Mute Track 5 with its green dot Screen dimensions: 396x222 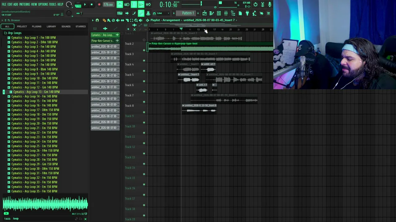144,81
